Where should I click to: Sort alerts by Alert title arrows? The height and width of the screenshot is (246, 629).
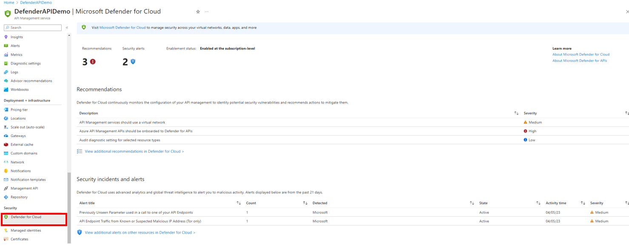(x=239, y=203)
